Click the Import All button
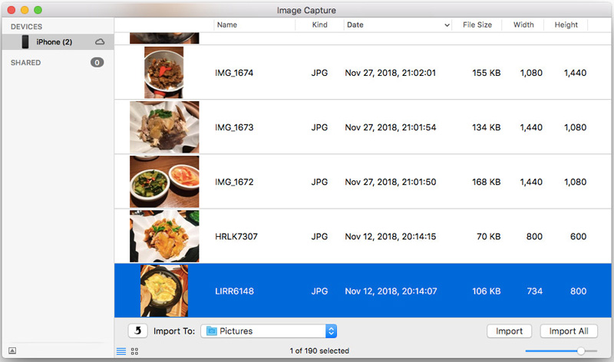614x362 pixels. [569, 331]
